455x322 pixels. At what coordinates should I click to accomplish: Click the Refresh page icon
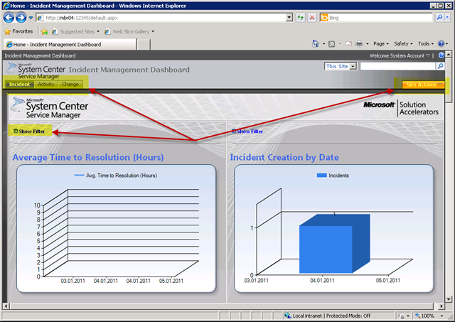301,17
